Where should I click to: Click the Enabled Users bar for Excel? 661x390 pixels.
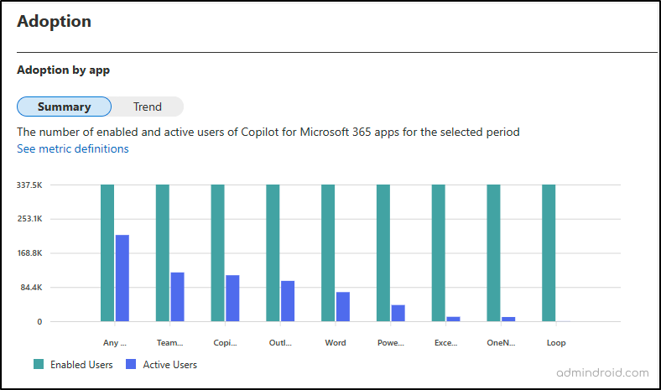439,253
